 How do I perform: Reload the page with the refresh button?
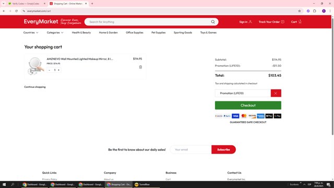16,11
